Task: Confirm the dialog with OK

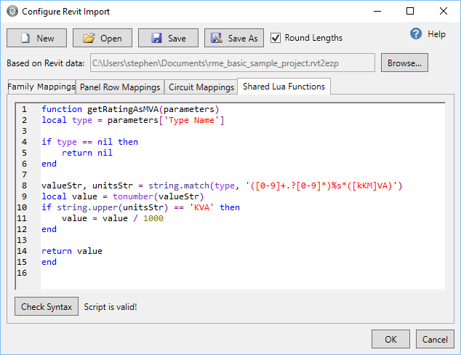Action: [x=391, y=339]
